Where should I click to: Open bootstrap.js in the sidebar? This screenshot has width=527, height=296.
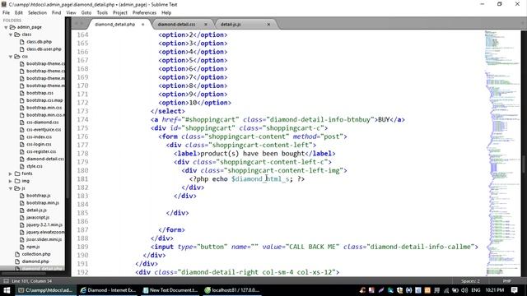39,196
